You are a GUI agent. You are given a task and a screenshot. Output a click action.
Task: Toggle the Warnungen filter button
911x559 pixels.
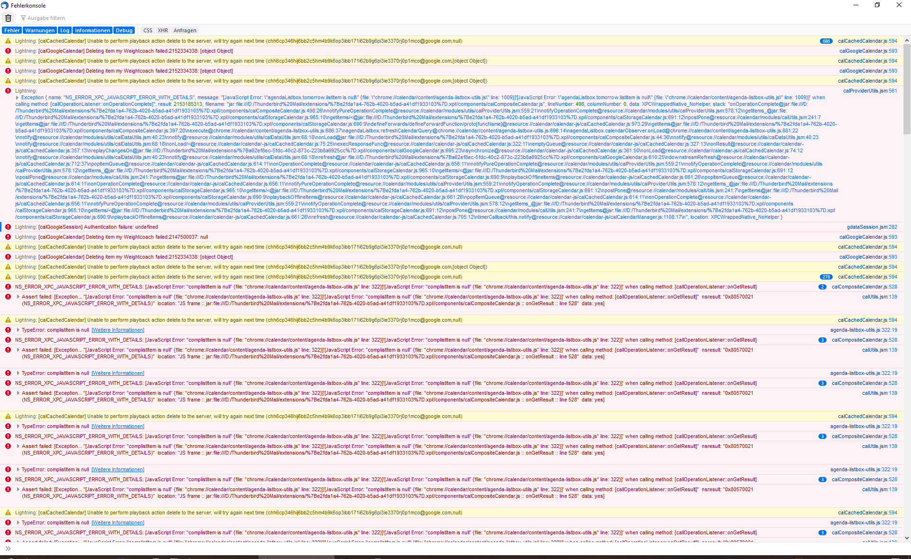point(40,30)
